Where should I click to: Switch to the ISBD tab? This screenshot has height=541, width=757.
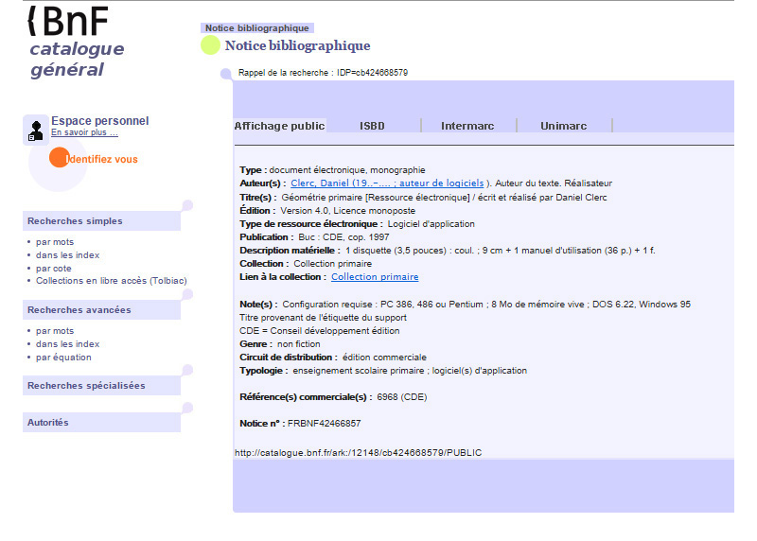[372, 126]
